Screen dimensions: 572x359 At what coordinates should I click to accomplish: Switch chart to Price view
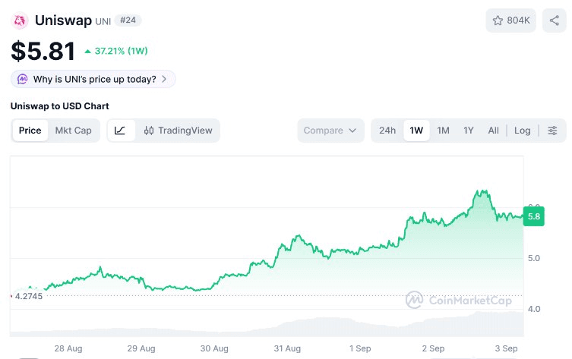30,131
